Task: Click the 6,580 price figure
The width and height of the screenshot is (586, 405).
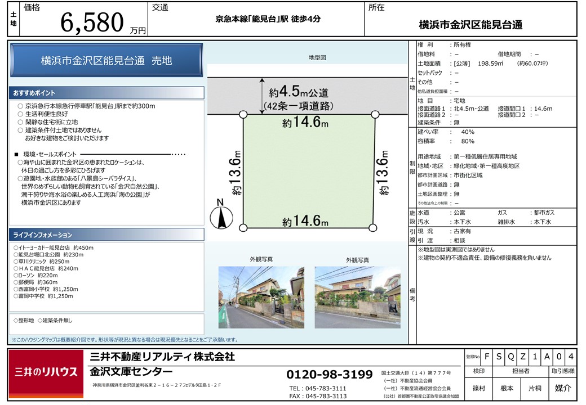Action: (x=92, y=22)
